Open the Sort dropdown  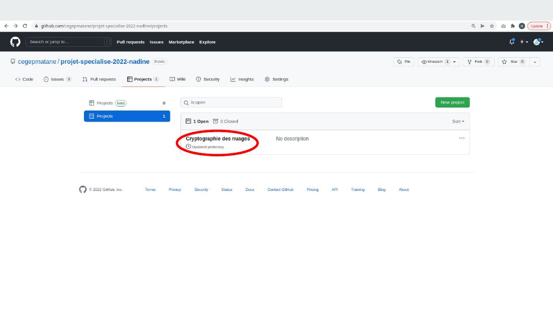458,121
